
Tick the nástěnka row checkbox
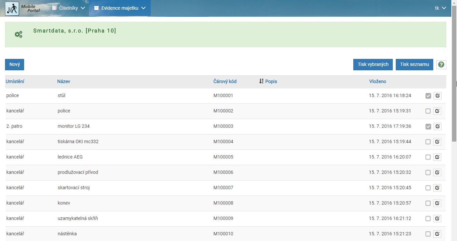tap(428, 234)
